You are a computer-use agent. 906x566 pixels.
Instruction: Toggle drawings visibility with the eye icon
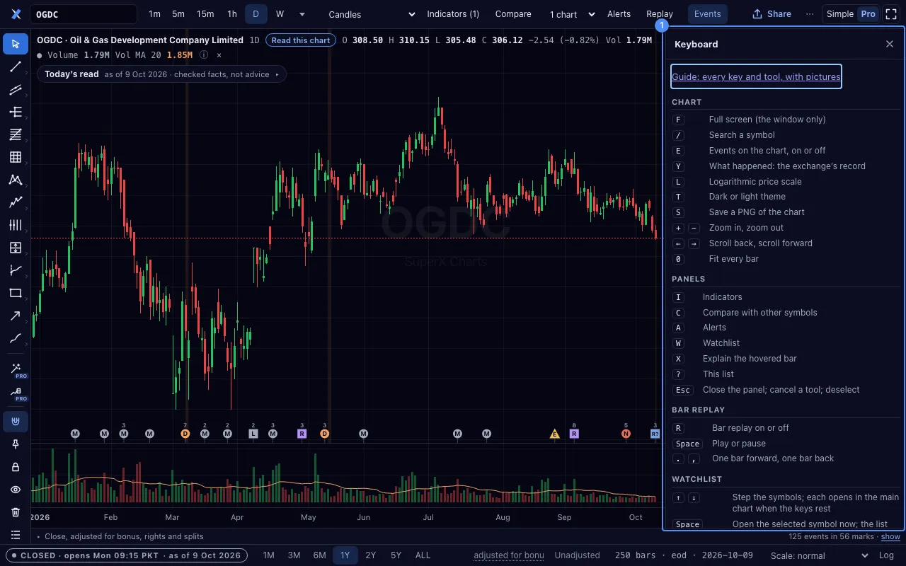click(16, 490)
